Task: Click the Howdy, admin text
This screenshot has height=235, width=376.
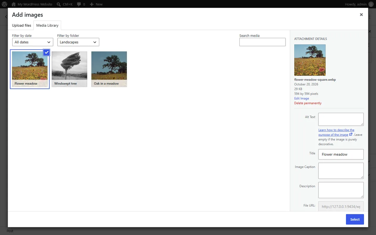Action: [x=356, y=4]
